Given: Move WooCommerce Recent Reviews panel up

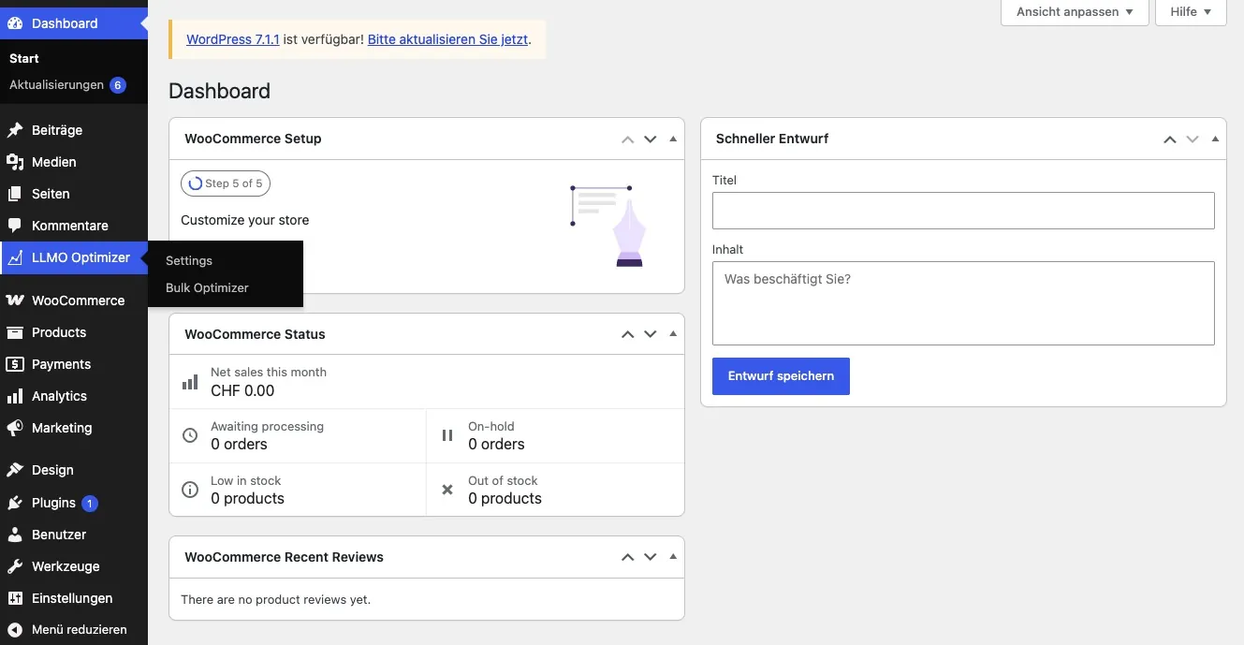Looking at the screenshot, I should point(628,557).
